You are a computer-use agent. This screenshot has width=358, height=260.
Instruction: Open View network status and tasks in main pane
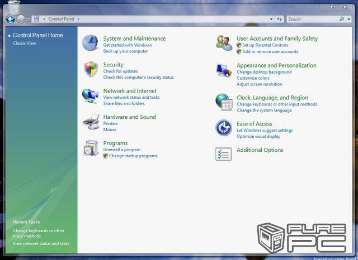(x=131, y=98)
